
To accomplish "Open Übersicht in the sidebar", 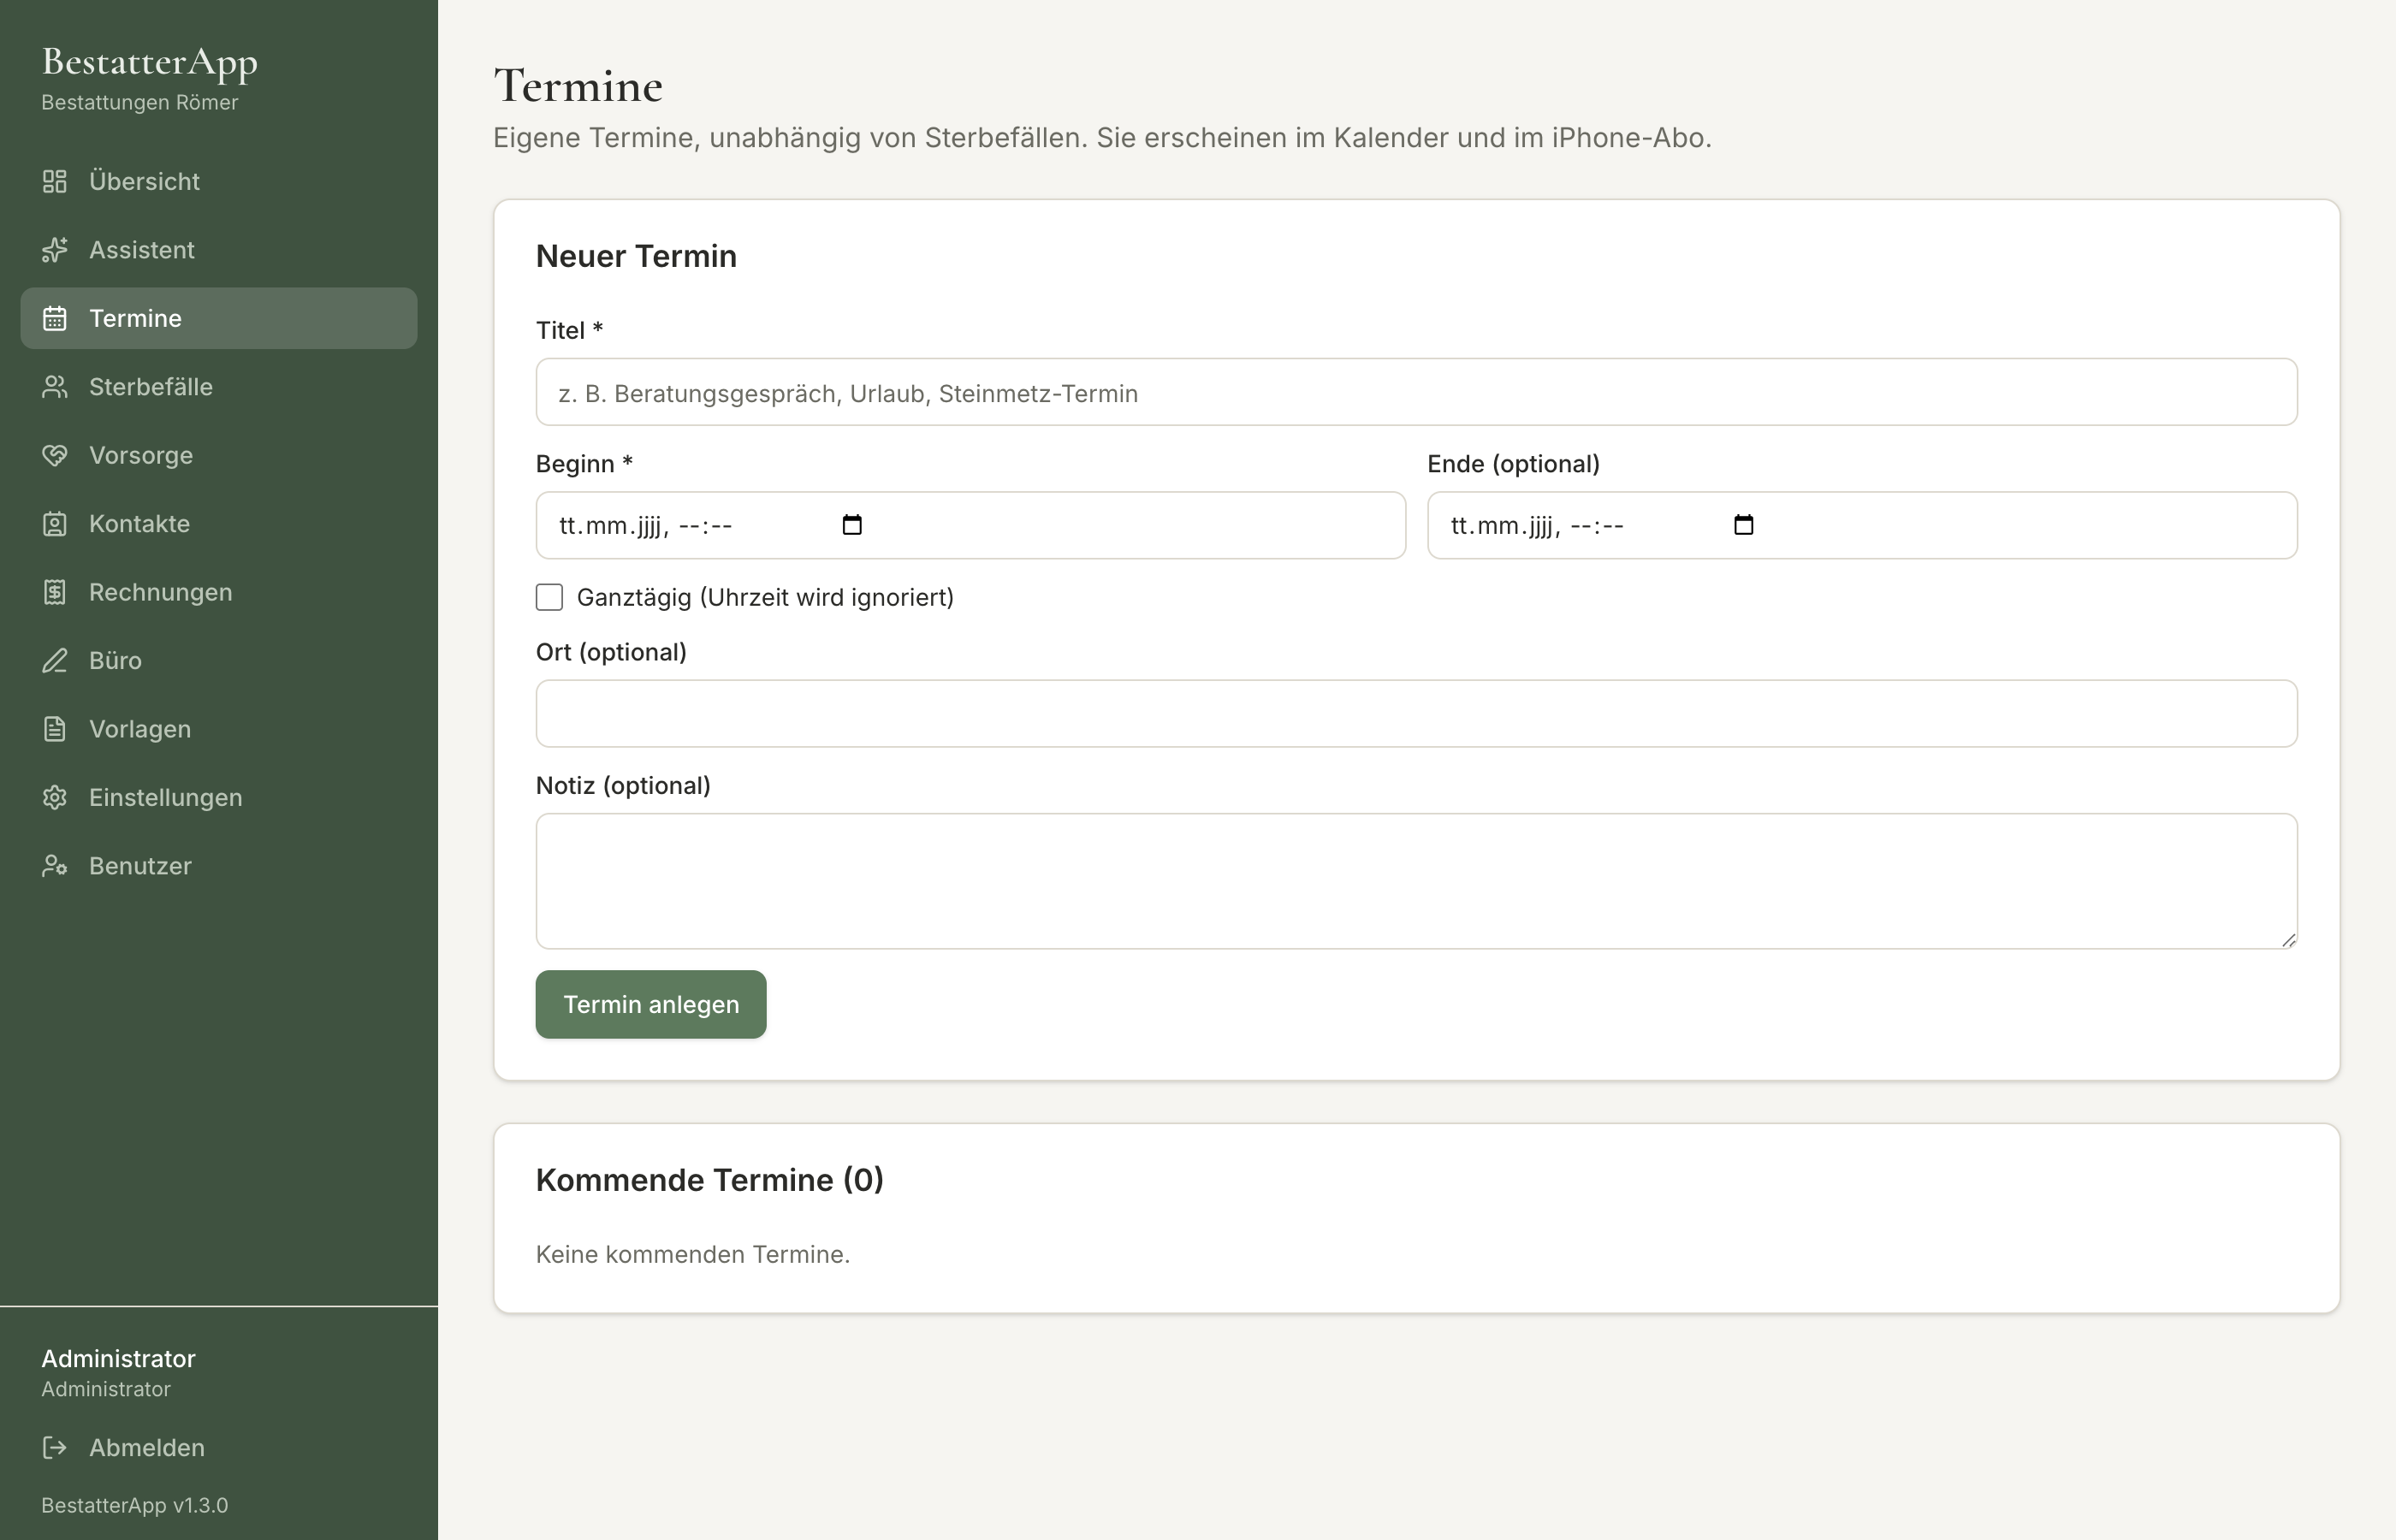I will [x=219, y=181].
